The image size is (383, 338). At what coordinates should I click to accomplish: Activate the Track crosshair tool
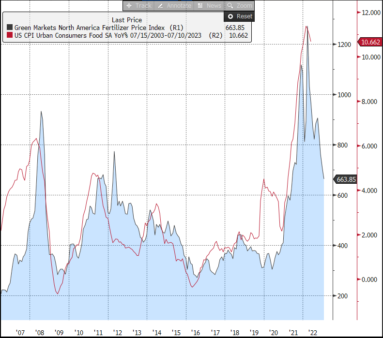pos(138,6)
